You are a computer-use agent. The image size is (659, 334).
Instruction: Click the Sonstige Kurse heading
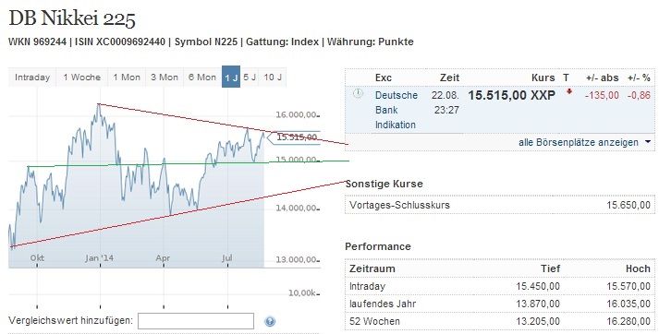(384, 184)
